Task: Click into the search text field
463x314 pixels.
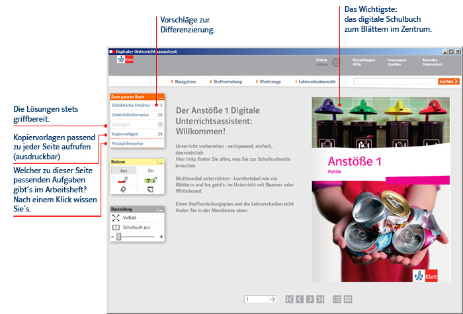Action: (394, 81)
